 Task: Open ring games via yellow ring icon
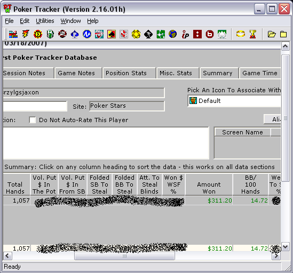tap(241, 34)
